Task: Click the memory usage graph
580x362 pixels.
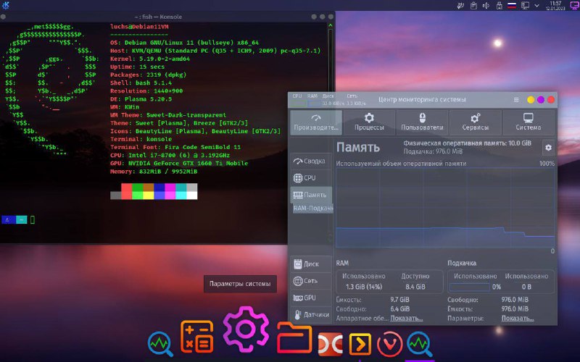Action: (445, 208)
